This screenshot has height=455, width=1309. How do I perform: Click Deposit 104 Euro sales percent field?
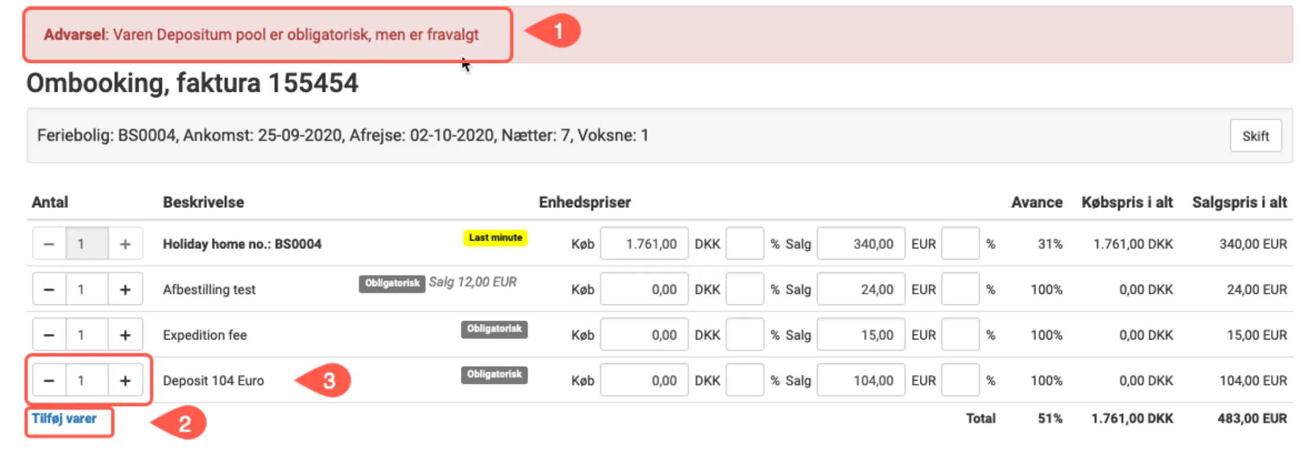point(960,380)
